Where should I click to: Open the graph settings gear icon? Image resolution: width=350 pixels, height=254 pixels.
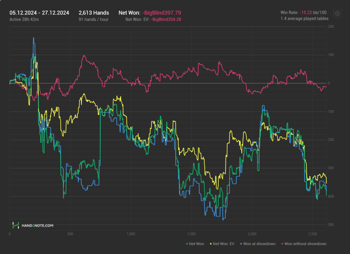click(337, 13)
